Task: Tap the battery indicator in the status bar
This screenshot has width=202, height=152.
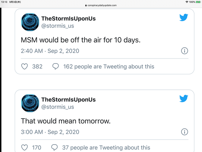Action: pos(198,2)
